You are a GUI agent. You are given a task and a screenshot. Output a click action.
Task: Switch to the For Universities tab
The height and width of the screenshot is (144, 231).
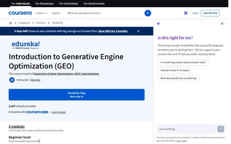click(x=69, y=4)
